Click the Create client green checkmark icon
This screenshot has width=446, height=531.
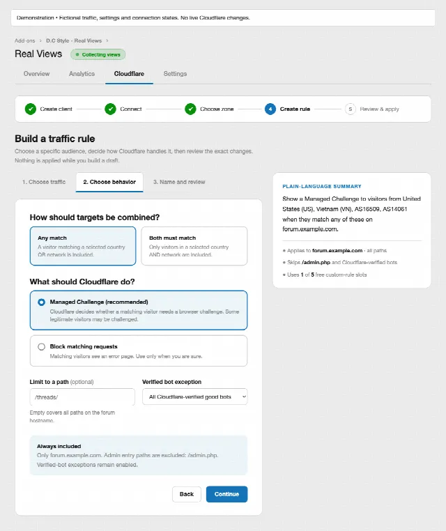coord(31,109)
